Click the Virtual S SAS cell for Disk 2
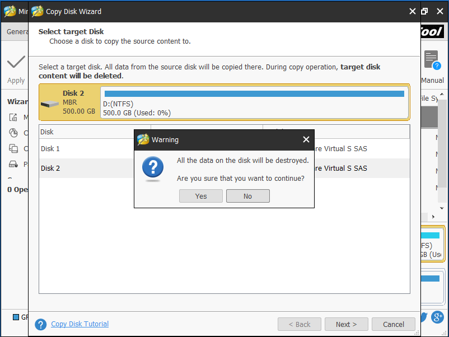 click(x=341, y=168)
